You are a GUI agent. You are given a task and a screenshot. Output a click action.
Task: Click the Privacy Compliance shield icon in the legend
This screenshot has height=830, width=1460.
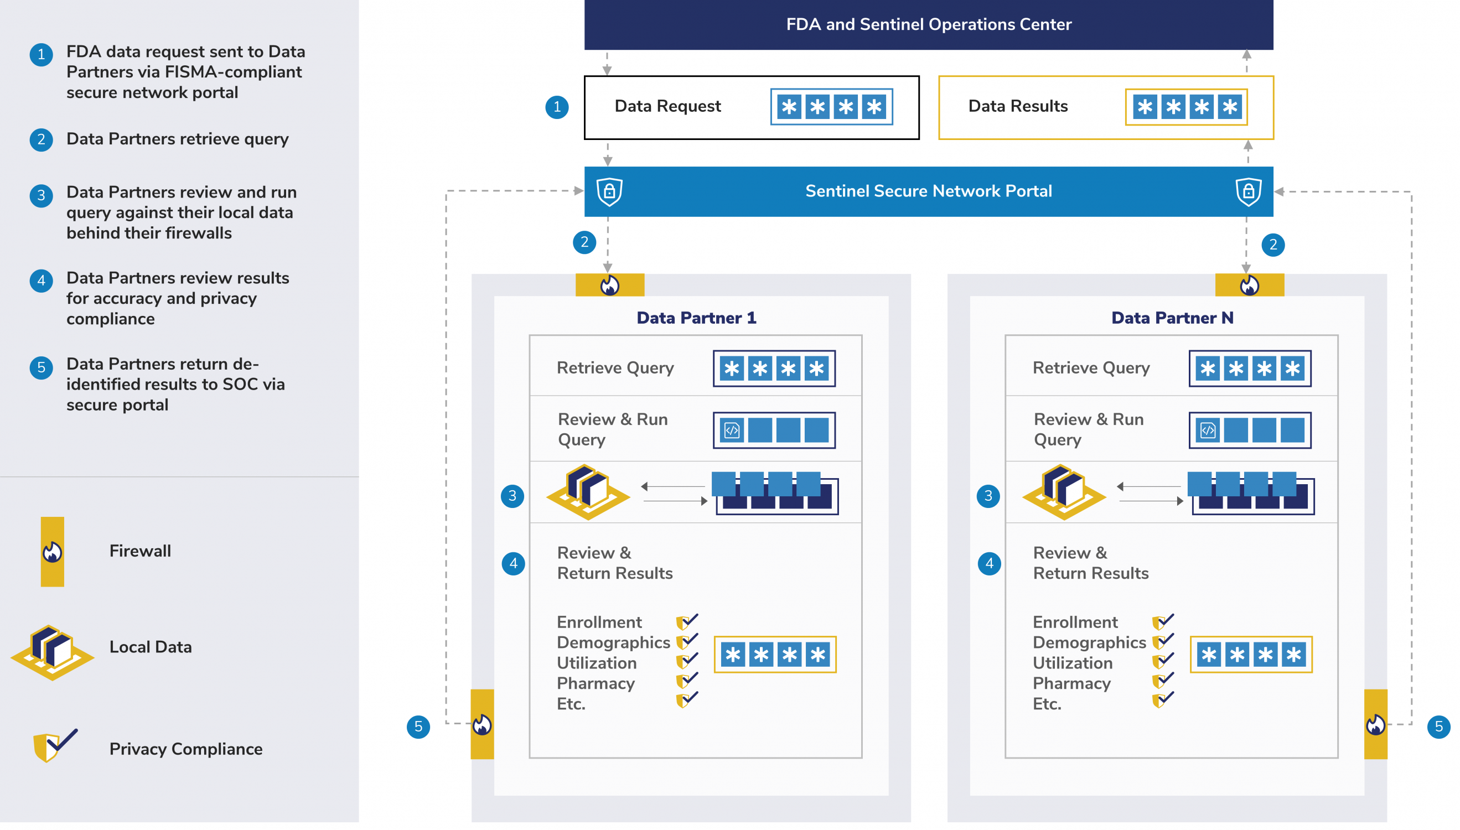pos(55,745)
